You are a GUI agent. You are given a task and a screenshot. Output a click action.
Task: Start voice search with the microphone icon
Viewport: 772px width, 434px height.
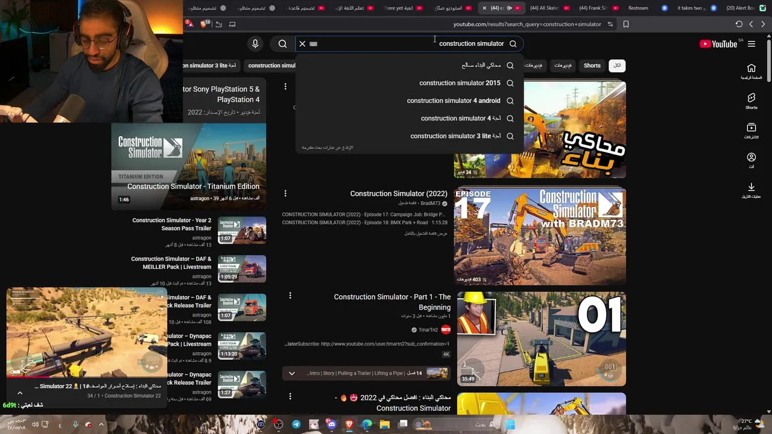pyautogui.click(x=255, y=43)
